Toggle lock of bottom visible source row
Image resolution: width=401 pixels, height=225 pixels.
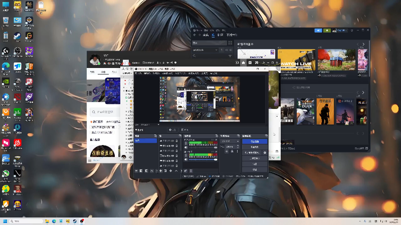[x=177, y=166]
